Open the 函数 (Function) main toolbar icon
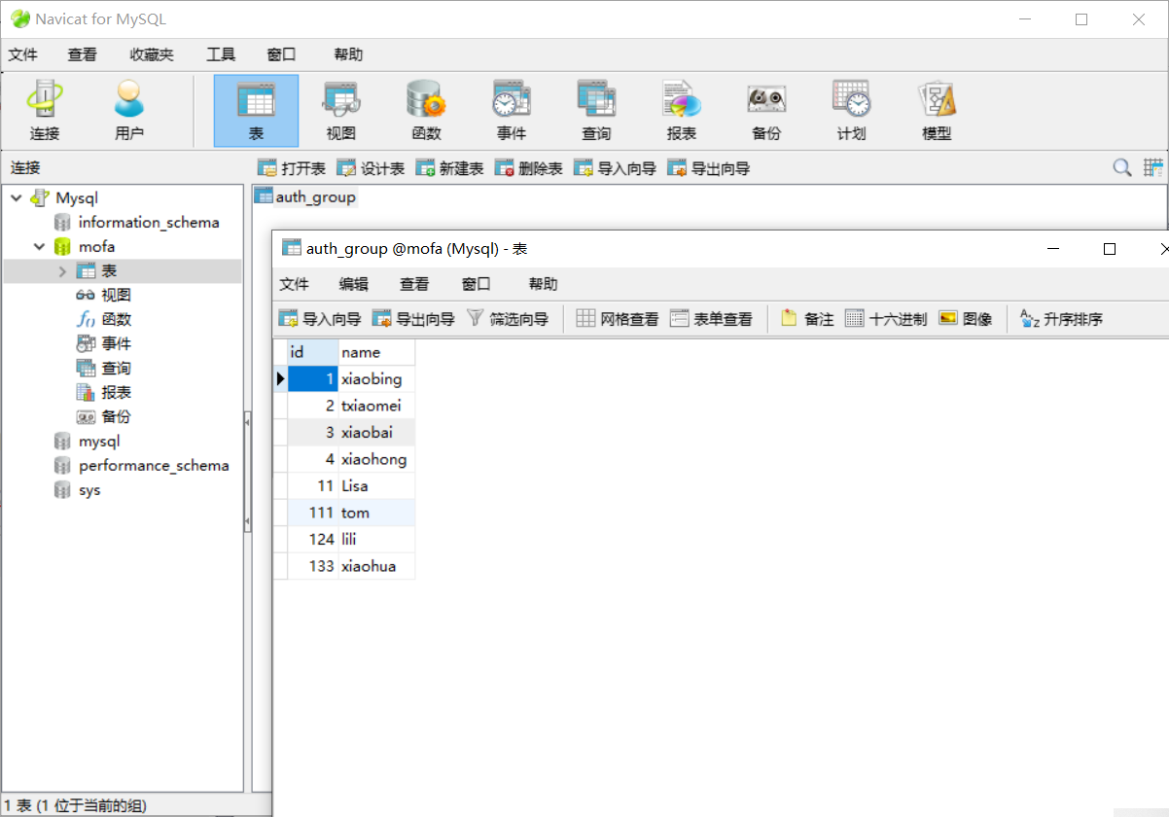 [426, 111]
